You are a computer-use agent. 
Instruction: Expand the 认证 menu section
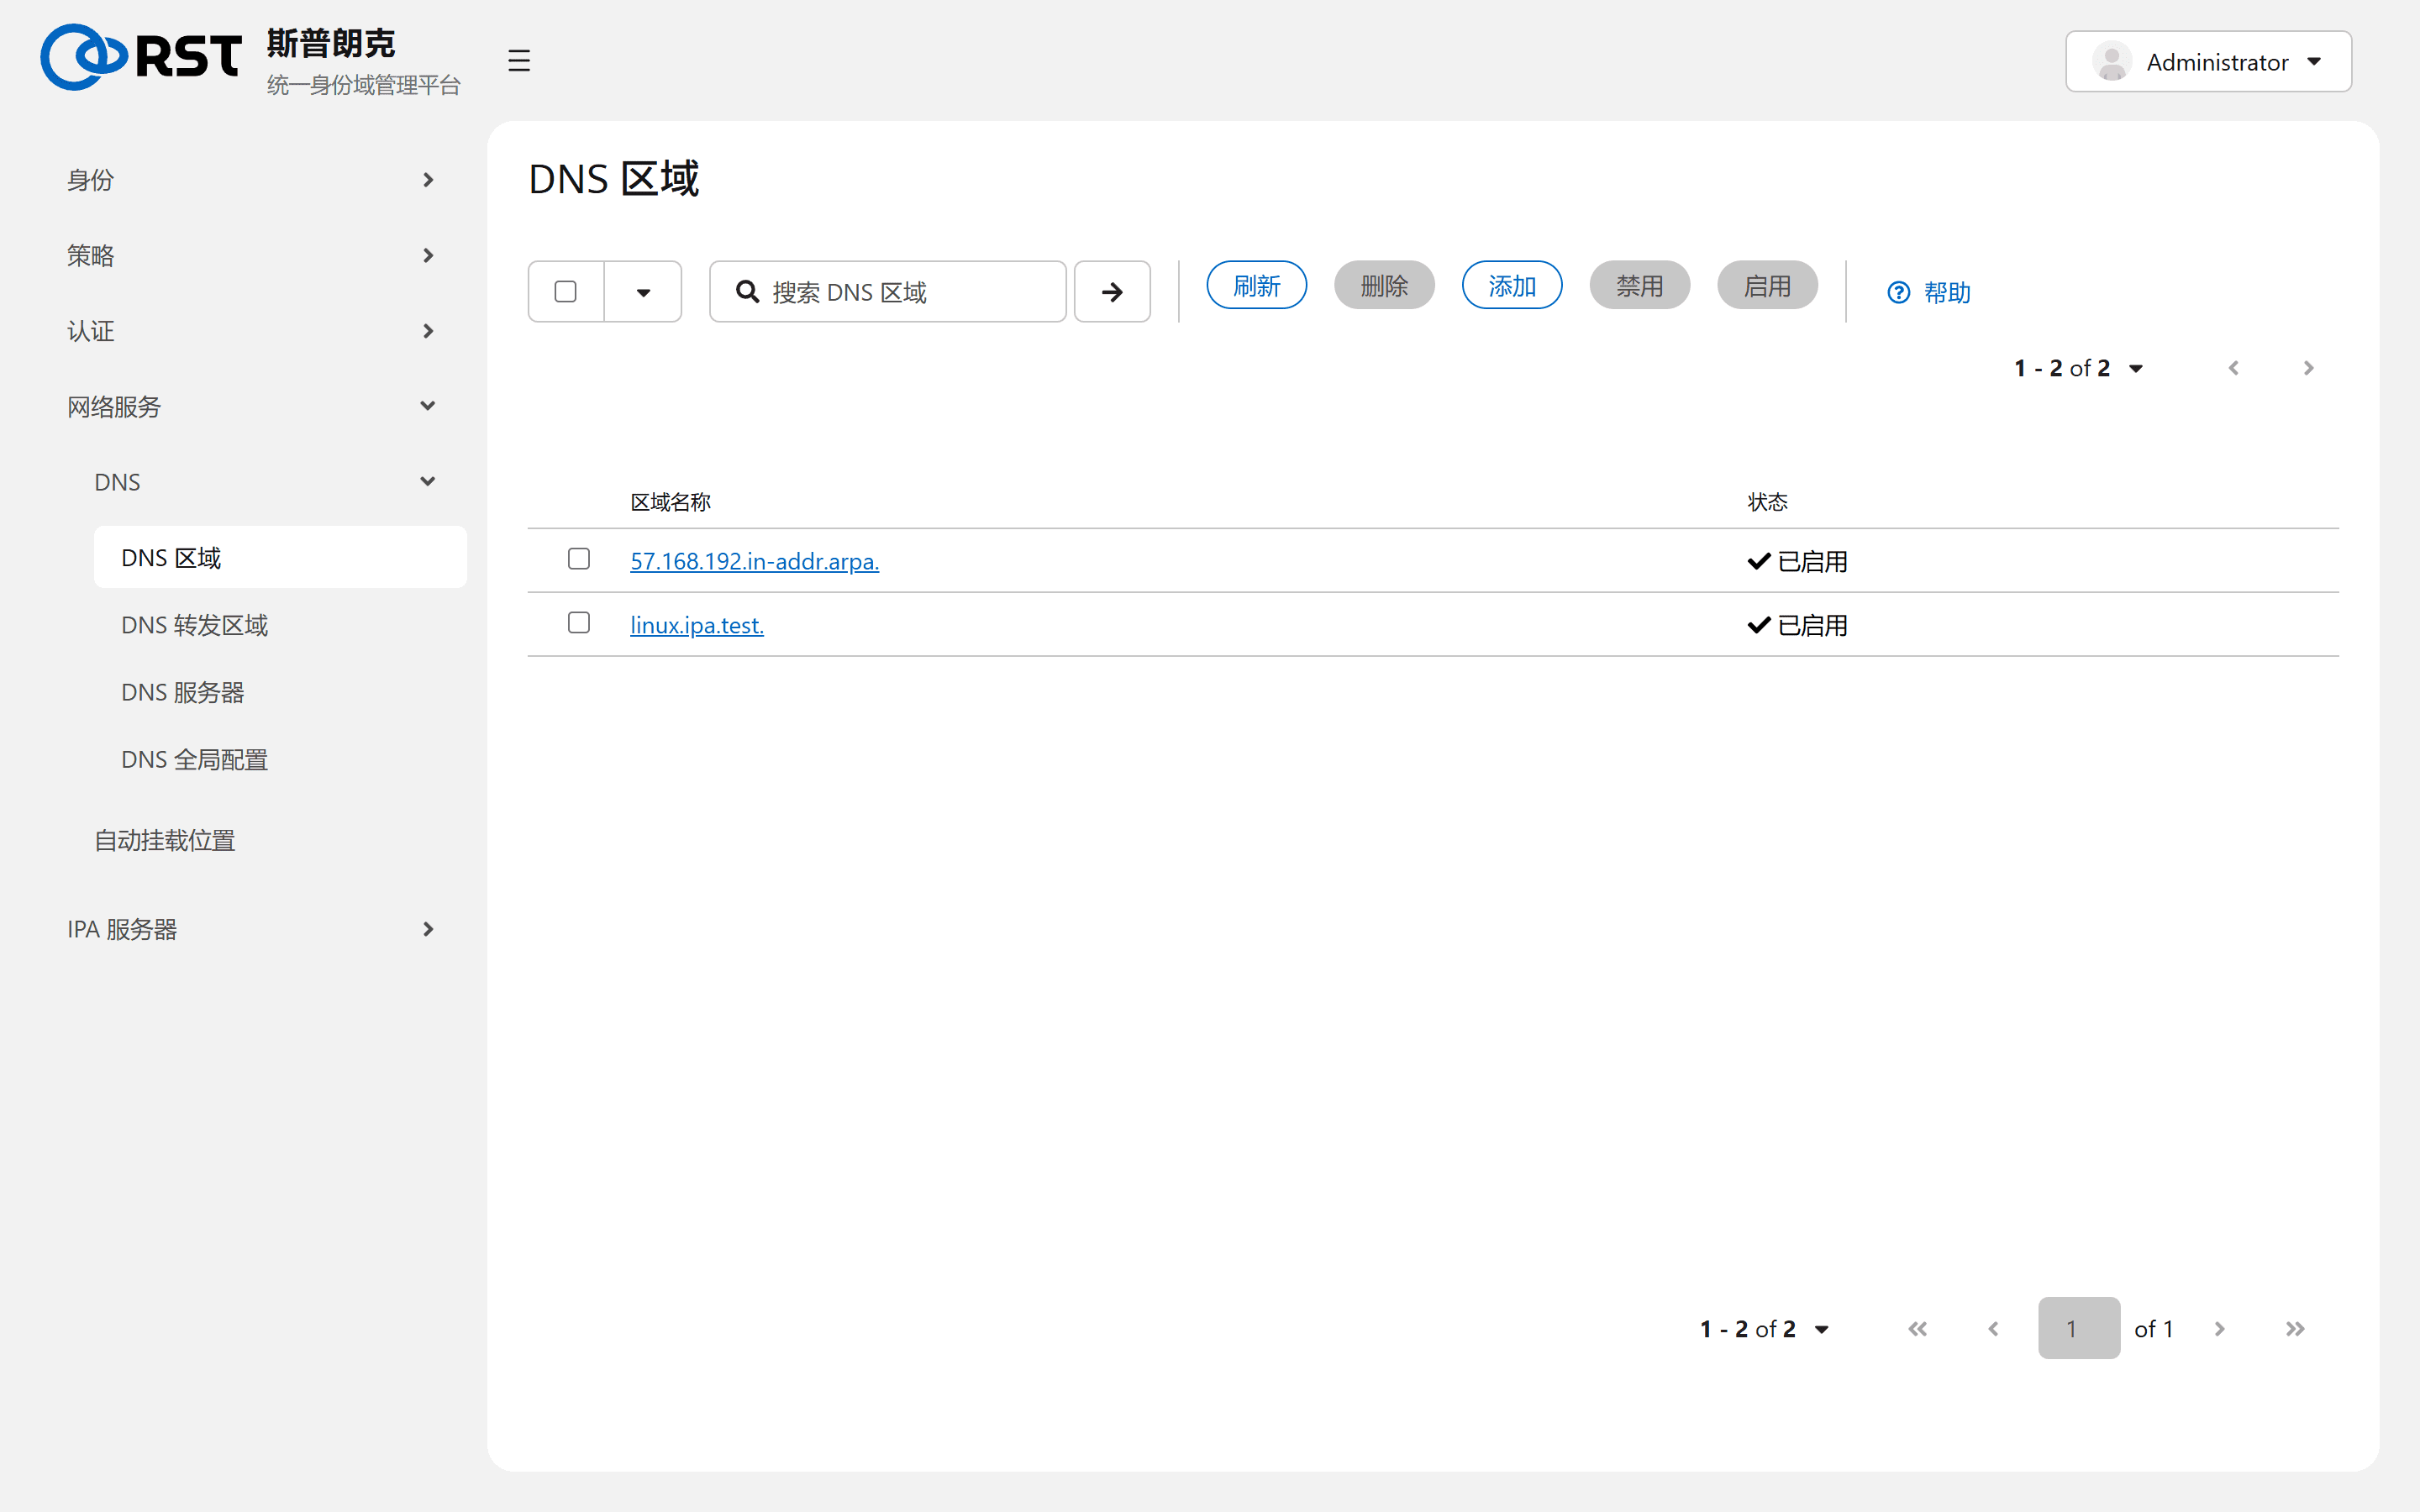pyautogui.click(x=250, y=331)
